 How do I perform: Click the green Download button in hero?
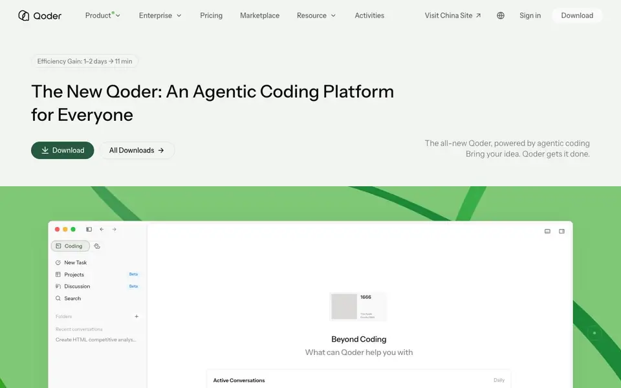click(63, 151)
